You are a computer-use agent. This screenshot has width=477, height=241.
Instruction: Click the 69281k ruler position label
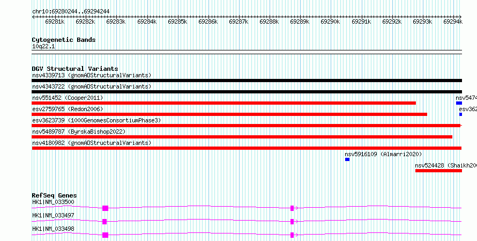pos(55,21)
